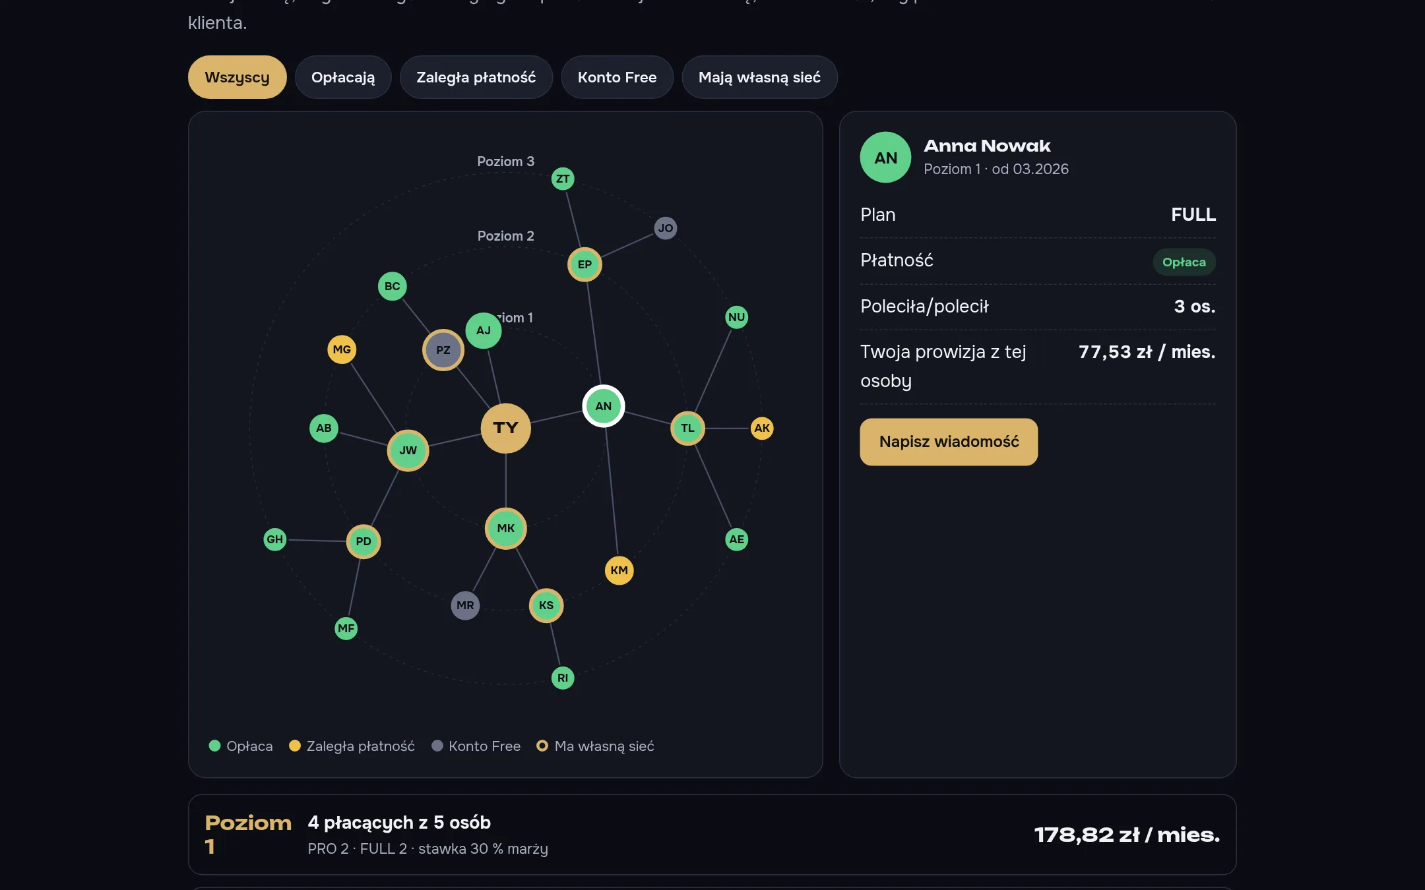Image resolution: width=1425 pixels, height=890 pixels.
Task: Filter by Opłacają
Action: [x=342, y=77]
